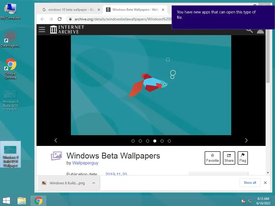Select first carousel dot
This screenshot has height=206, width=275.
tap(133, 141)
